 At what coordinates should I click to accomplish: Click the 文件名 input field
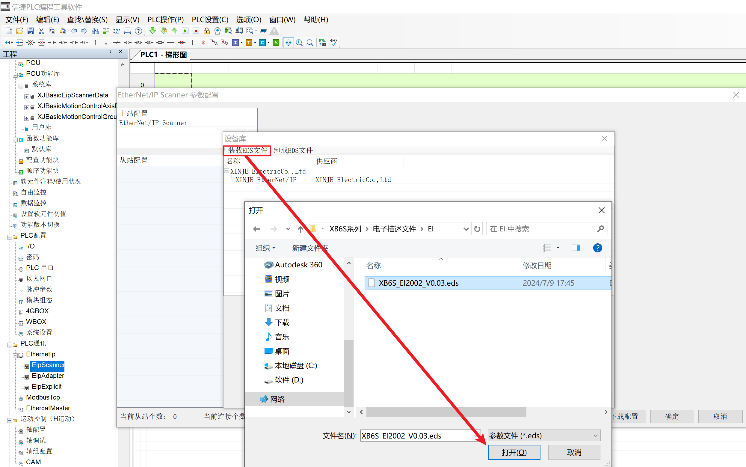pyautogui.click(x=420, y=436)
